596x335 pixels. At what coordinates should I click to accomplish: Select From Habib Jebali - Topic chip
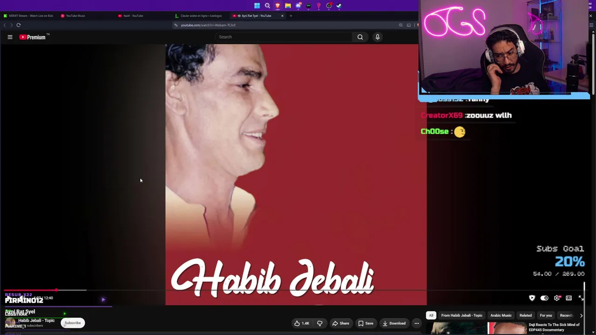462,315
